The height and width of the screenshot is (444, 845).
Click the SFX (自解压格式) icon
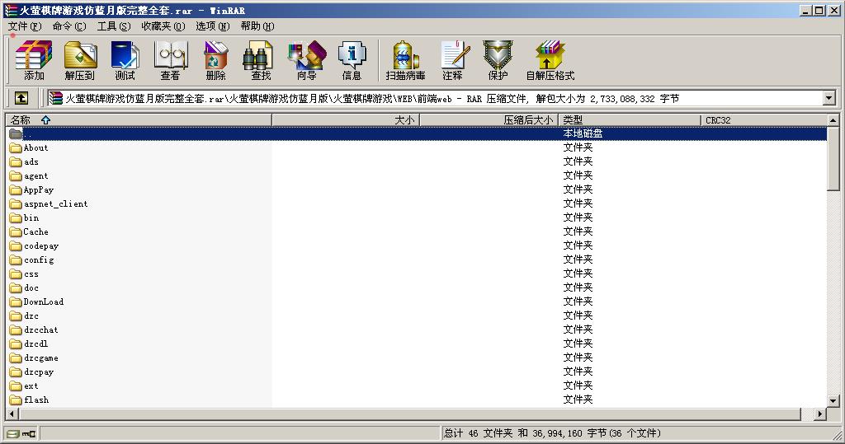550,61
